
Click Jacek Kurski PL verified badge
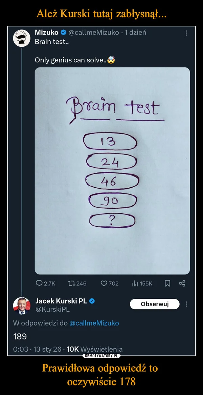[x=92, y=301]
